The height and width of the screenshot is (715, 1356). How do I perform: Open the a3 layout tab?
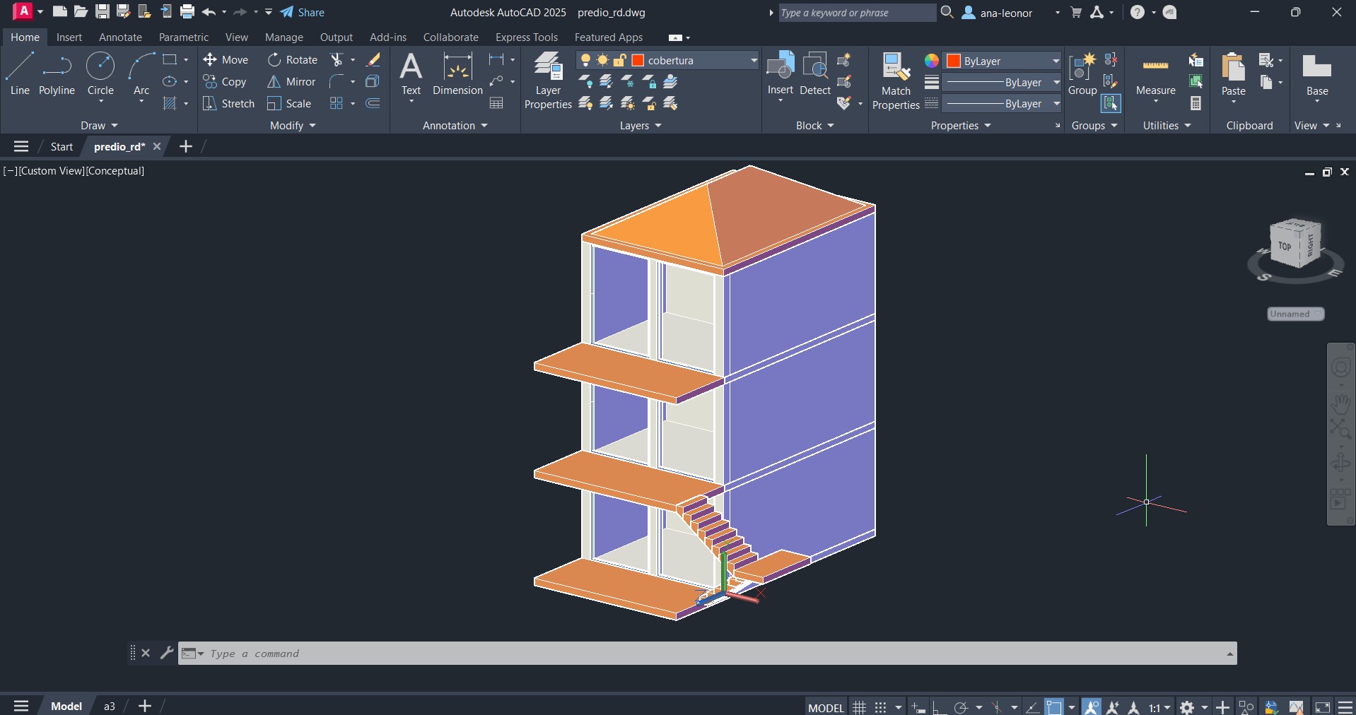110,706
